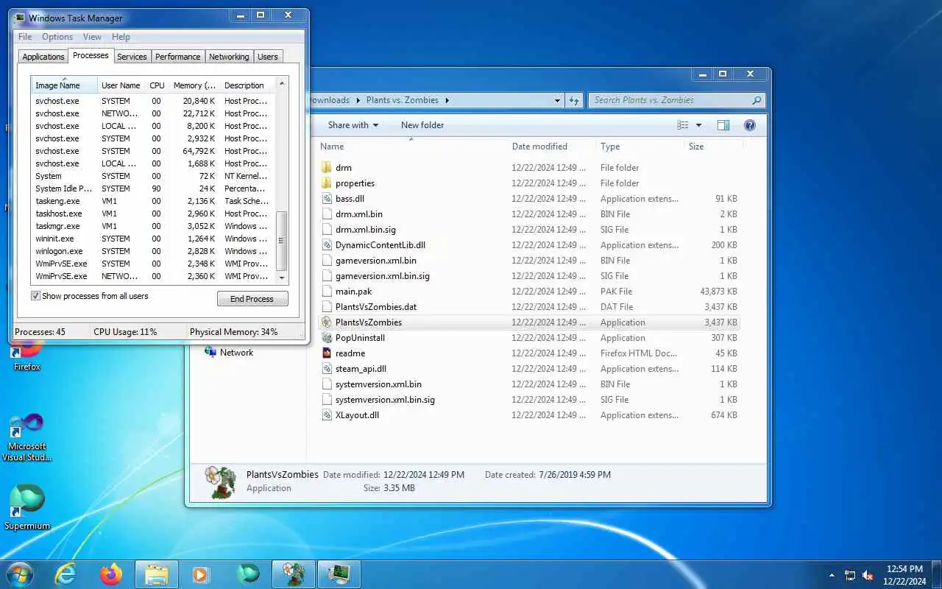Open the properties folder icon
942x589 pixels.
click(327, 183)
